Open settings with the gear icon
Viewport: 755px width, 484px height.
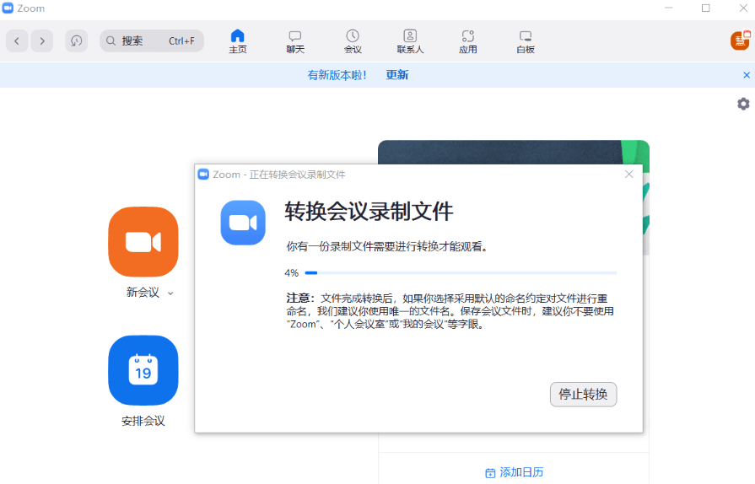pos(743,104)
